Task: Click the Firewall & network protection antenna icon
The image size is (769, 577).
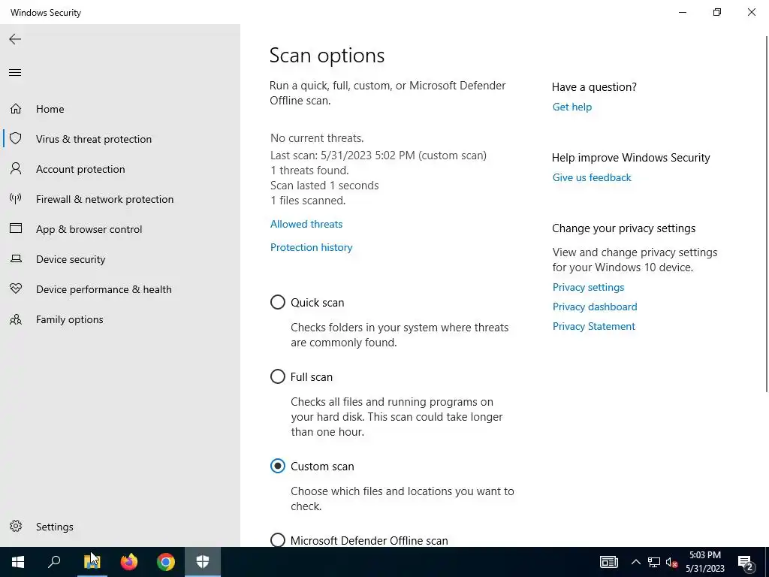Action: (16, 198)
